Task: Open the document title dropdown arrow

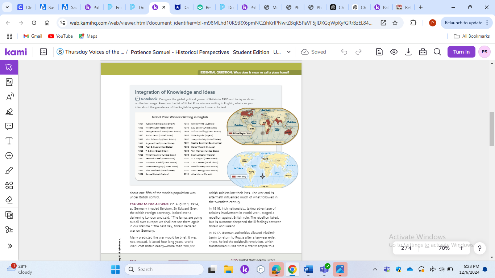Action: point(288,52)
